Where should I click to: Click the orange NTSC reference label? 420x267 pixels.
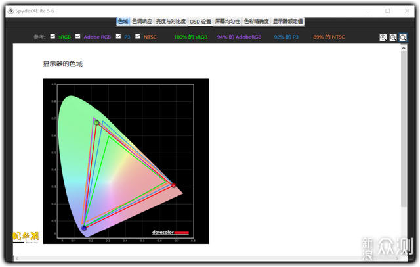tap(150, 37)
